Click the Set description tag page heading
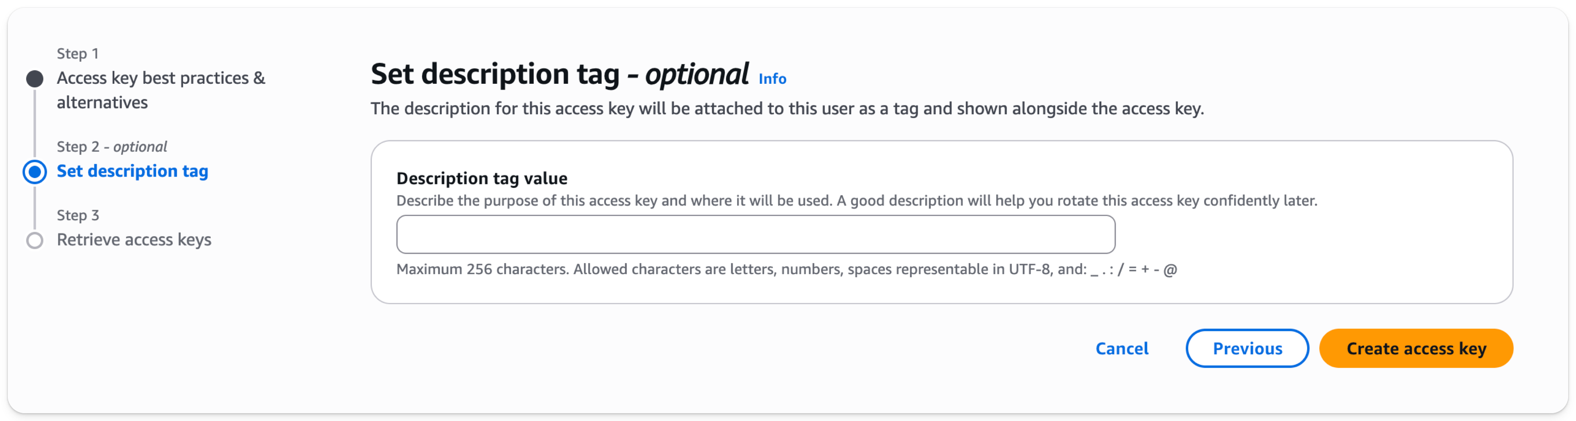The height and width of the screenshot is (421, 1576). click(559, 74)
